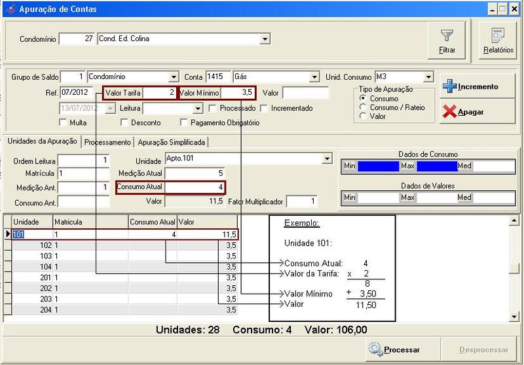The height and width of the screenshot is (365, 524).
Task: Click the red X Apagar icon
Action: (449, 112)
